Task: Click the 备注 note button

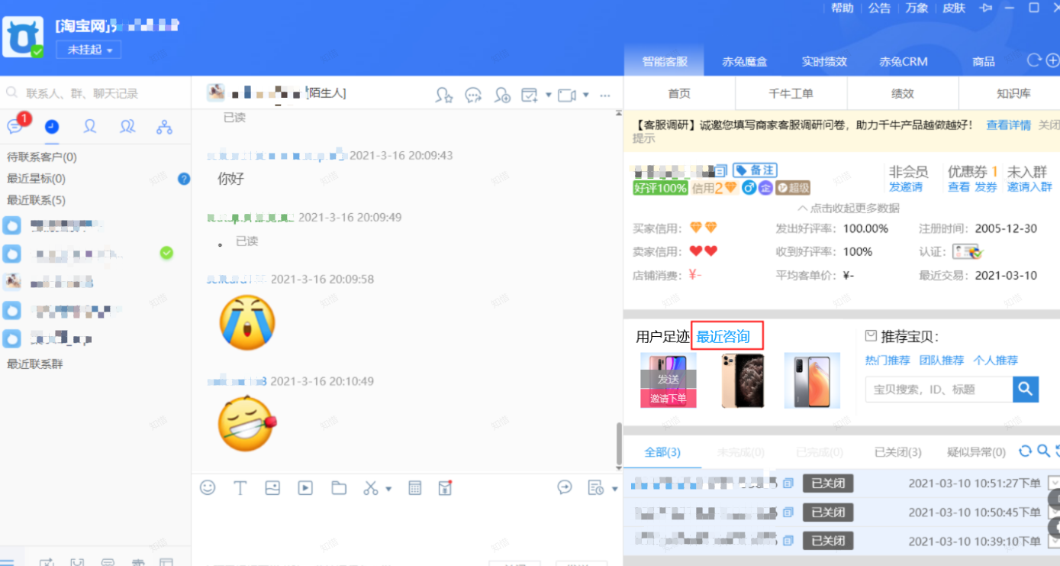Action: pos(754,170)
